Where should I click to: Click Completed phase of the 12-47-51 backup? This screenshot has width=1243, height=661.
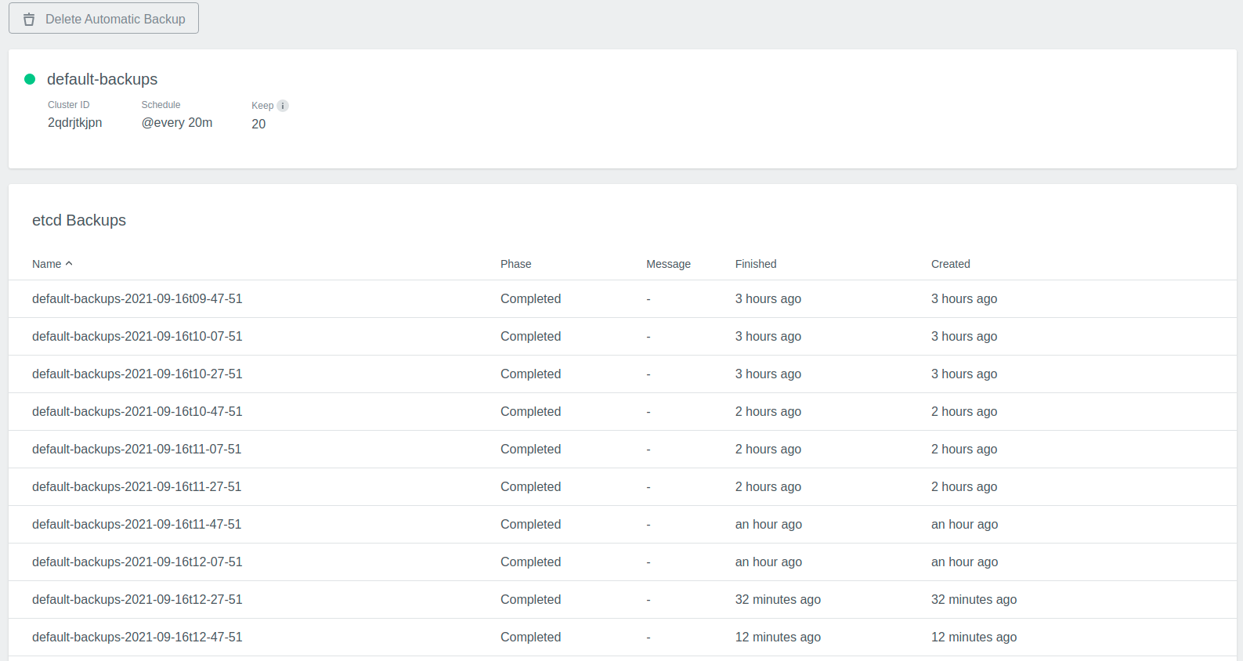(531, 637)
